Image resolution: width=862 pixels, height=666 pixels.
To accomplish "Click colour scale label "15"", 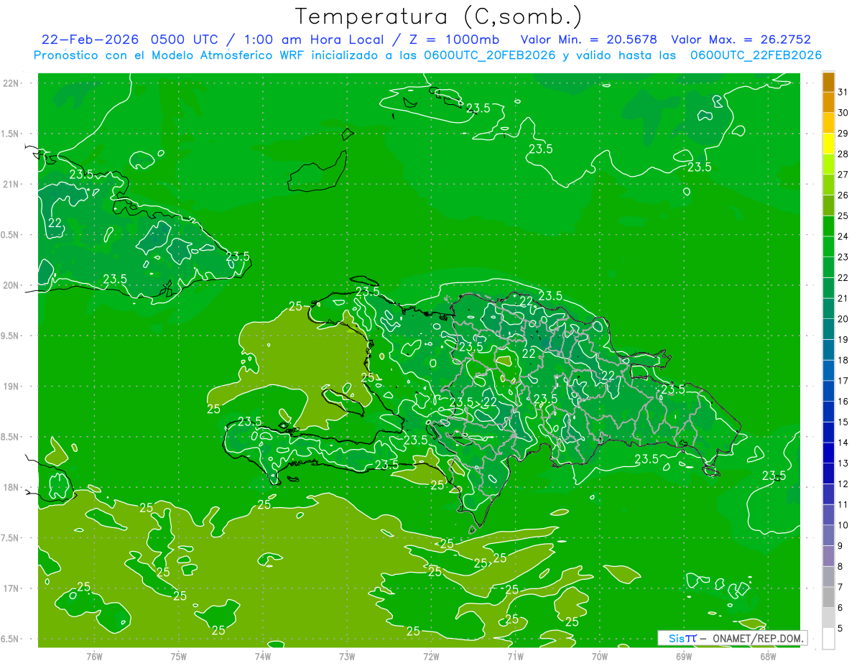I will tap(843, 422).
